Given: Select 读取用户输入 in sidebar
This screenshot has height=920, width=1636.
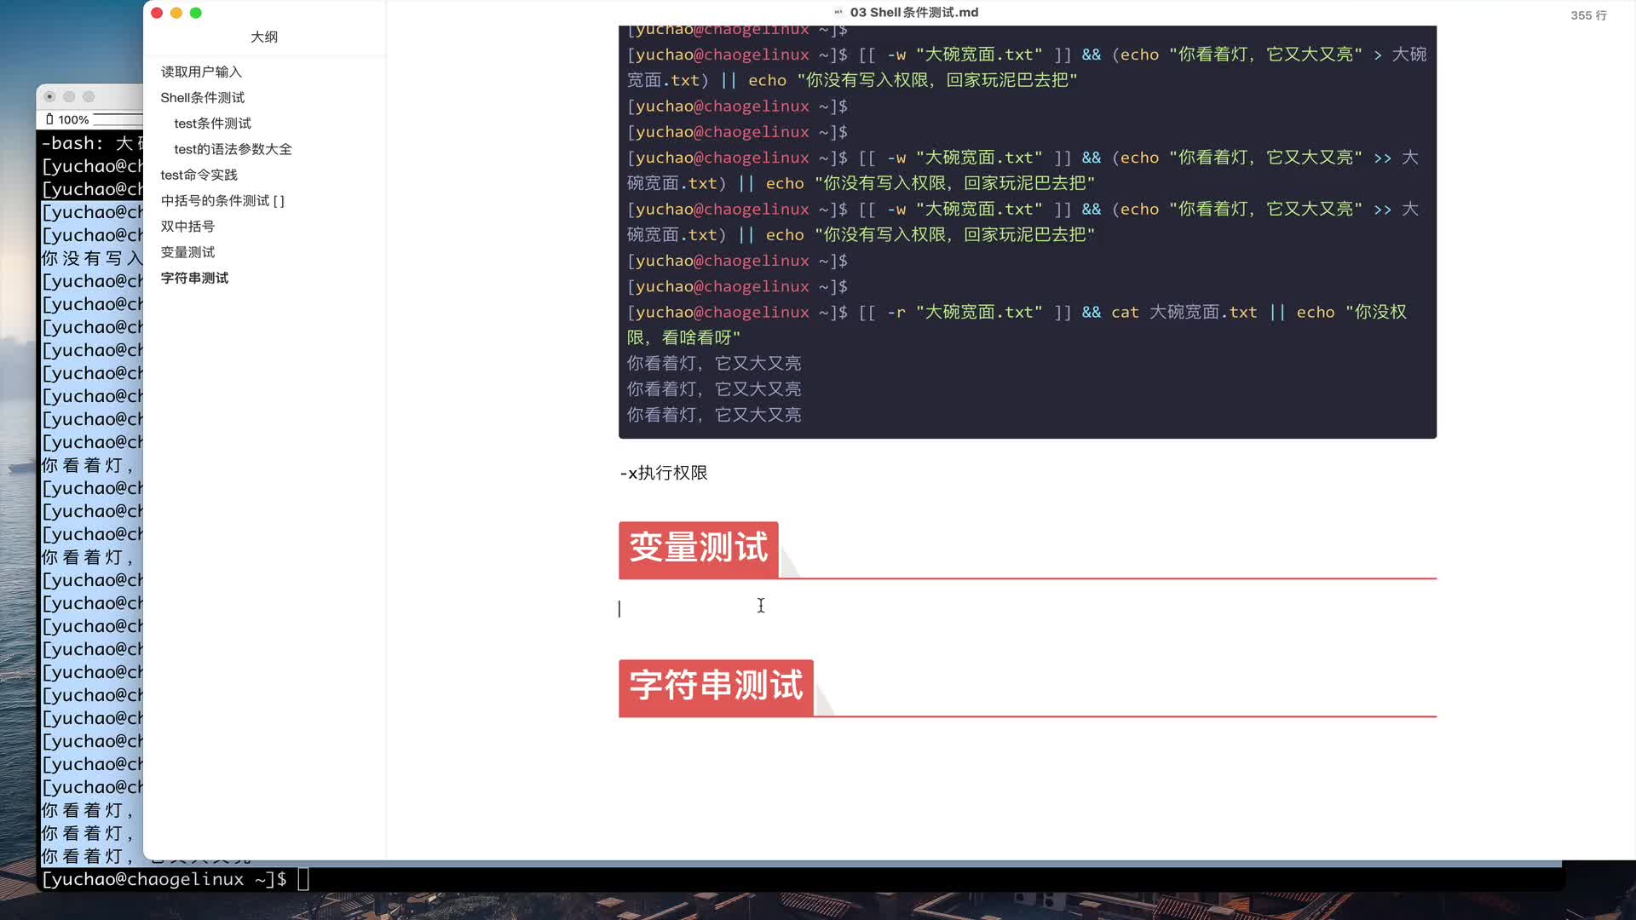Looking at the screenshot, I should click(x=200, y=71).
